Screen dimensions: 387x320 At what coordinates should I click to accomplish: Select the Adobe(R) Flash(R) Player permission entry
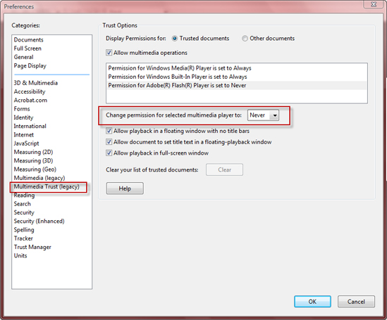tap(237, 85)
